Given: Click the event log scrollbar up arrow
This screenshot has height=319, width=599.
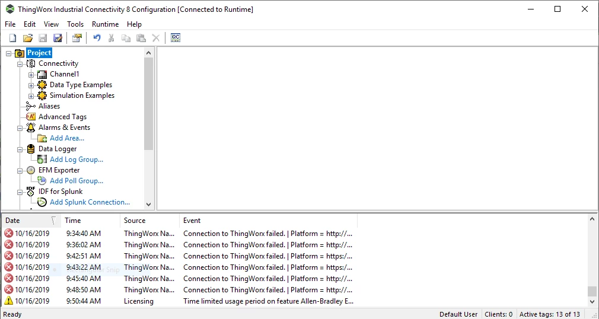Looking at the screenshot, I should tap(592, 219).
